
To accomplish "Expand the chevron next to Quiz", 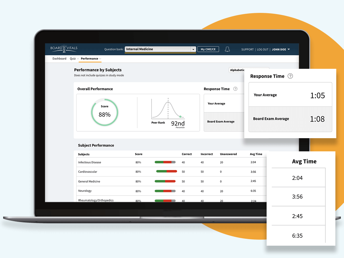I will (78, 59).
